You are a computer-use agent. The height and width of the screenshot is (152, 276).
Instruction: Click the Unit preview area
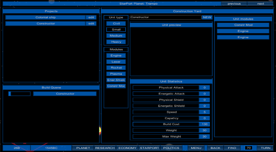click(x=171, y=52)
